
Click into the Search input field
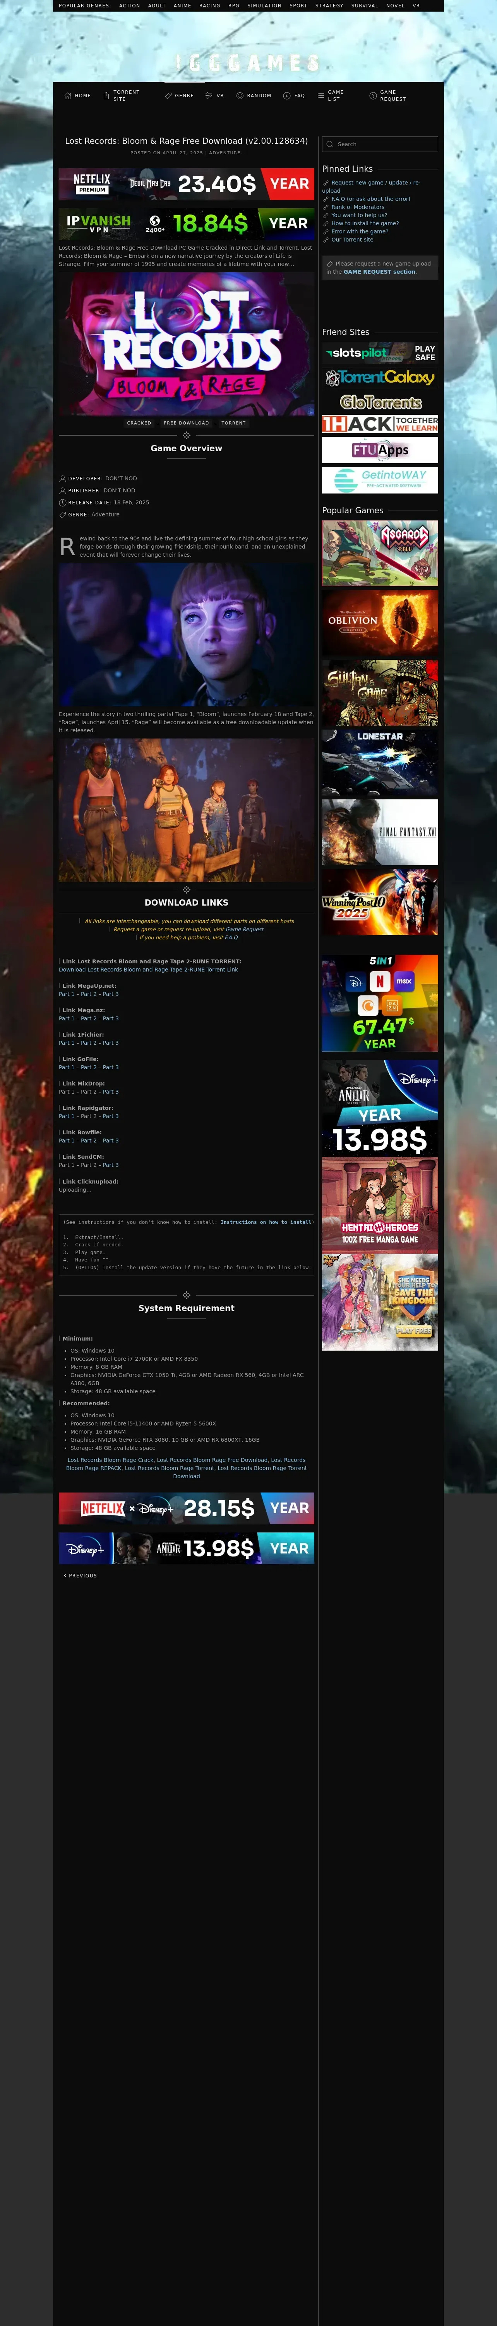[380, 145]
